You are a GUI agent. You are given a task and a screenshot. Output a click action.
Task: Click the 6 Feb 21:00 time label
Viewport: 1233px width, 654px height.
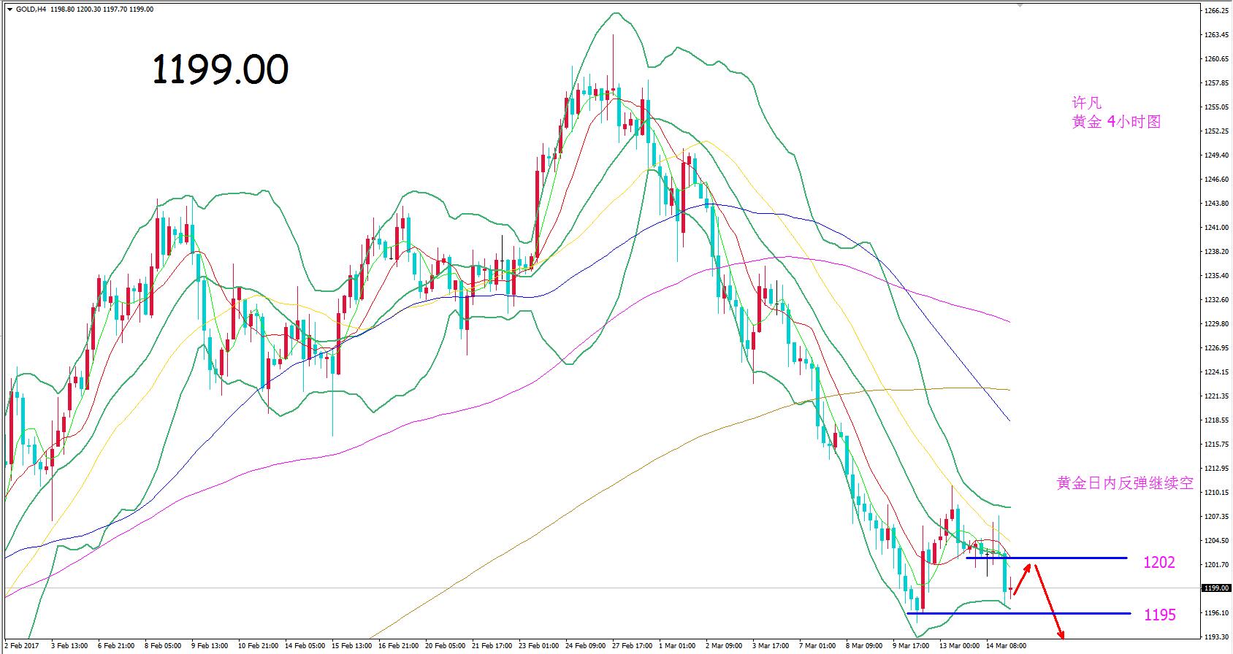coord(115,646)
